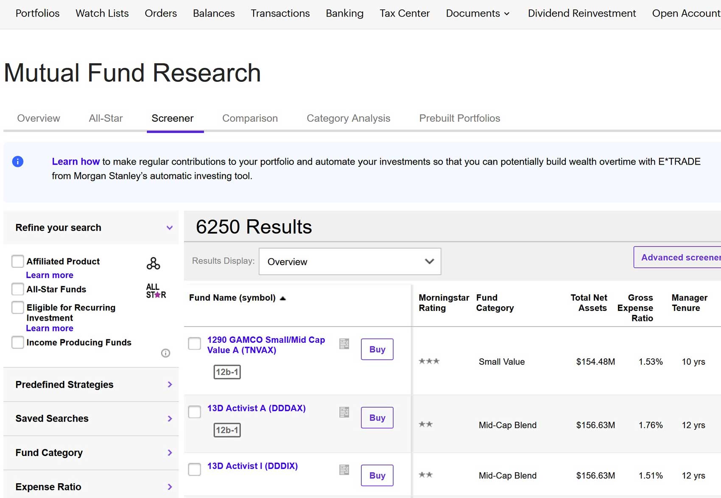The width and height of the screenshot is (721, 498).
Task: Open the Advanced screener button
Action: 677,257
